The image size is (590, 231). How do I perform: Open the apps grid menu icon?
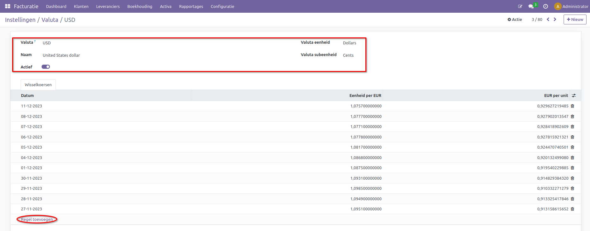click(x=8, y=6)
